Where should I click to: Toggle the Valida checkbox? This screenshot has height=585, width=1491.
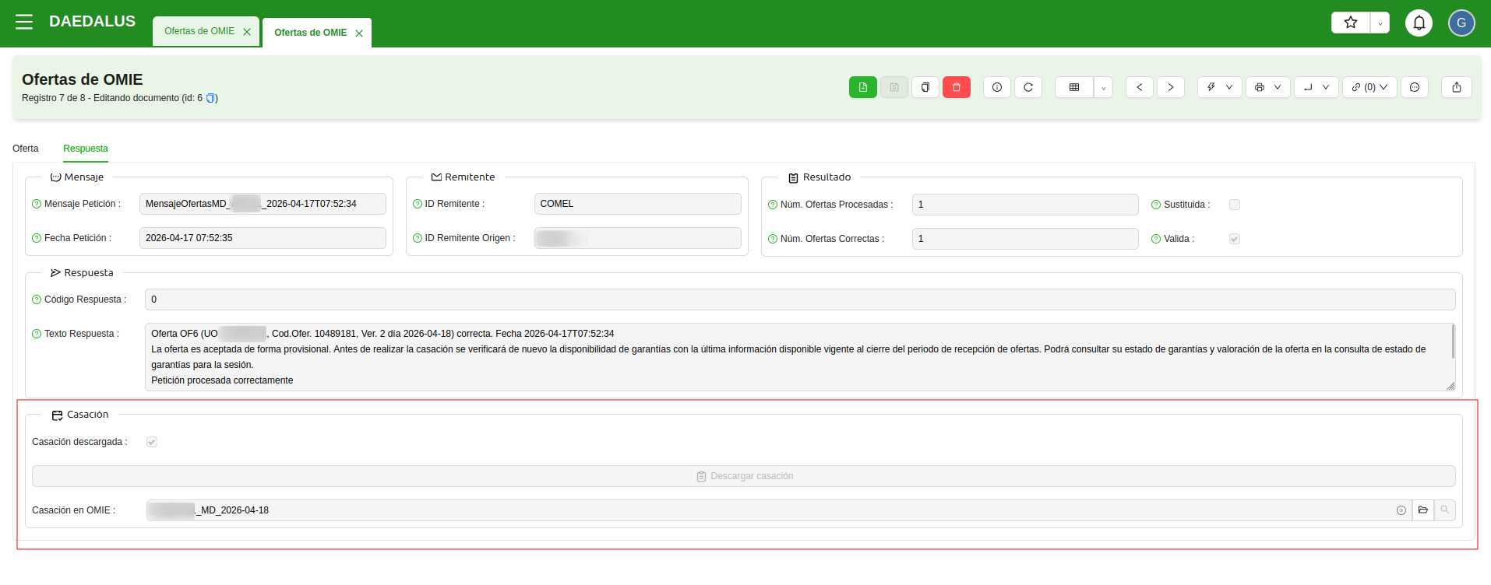[x=1234, y=239]
